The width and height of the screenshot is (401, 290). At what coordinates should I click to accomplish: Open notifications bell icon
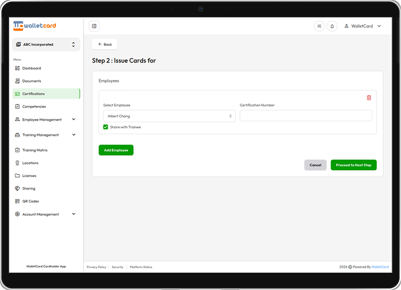332,26
